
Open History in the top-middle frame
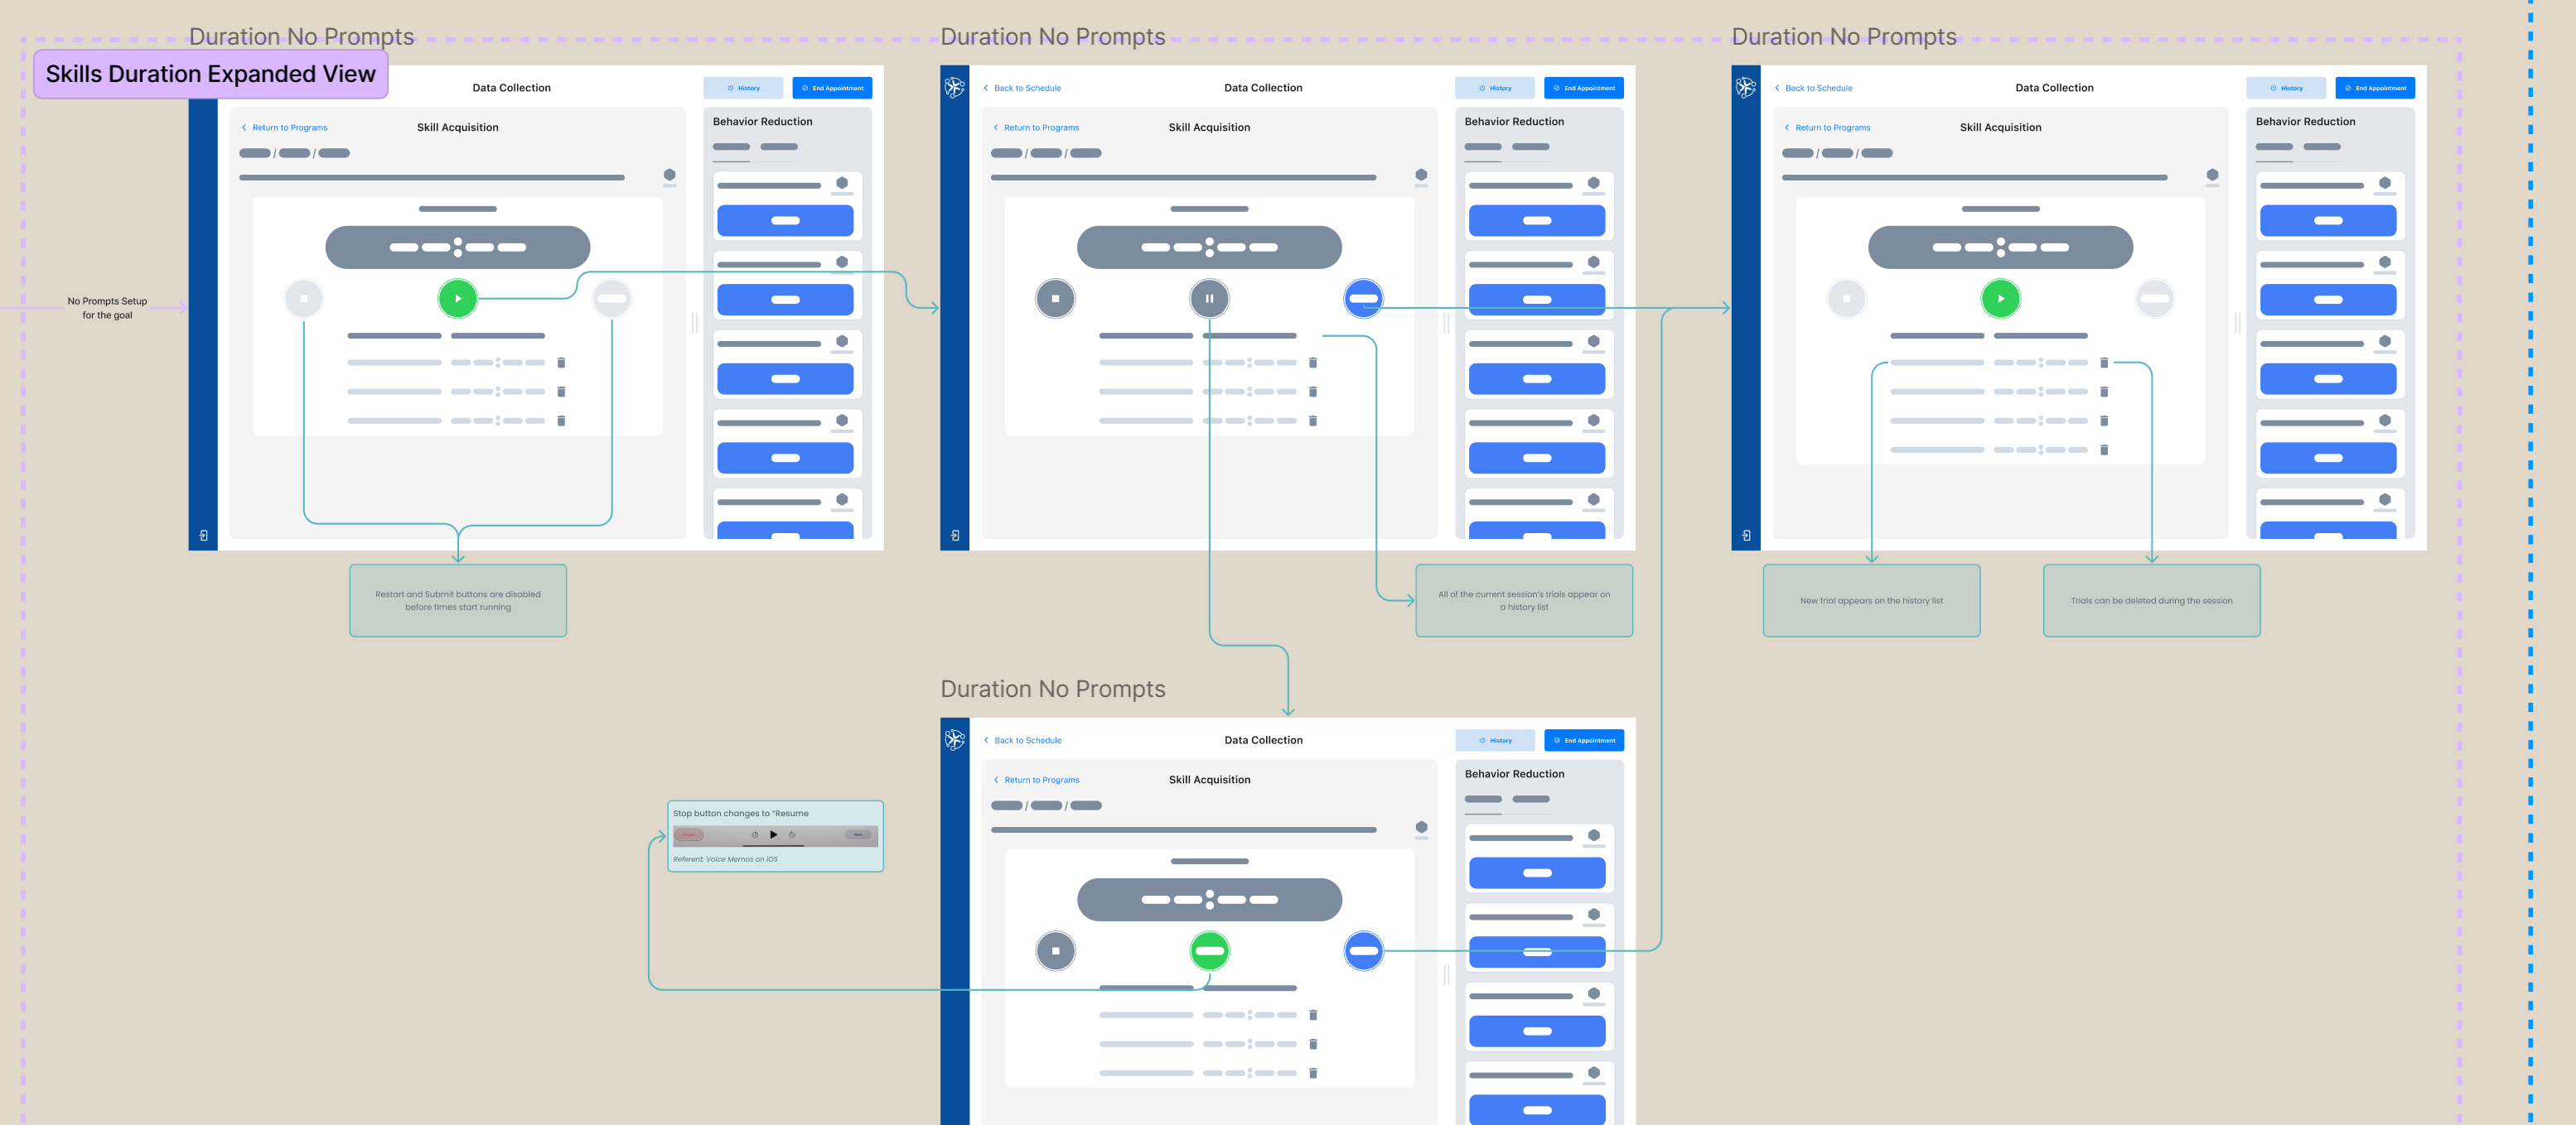coord(1495,88)
